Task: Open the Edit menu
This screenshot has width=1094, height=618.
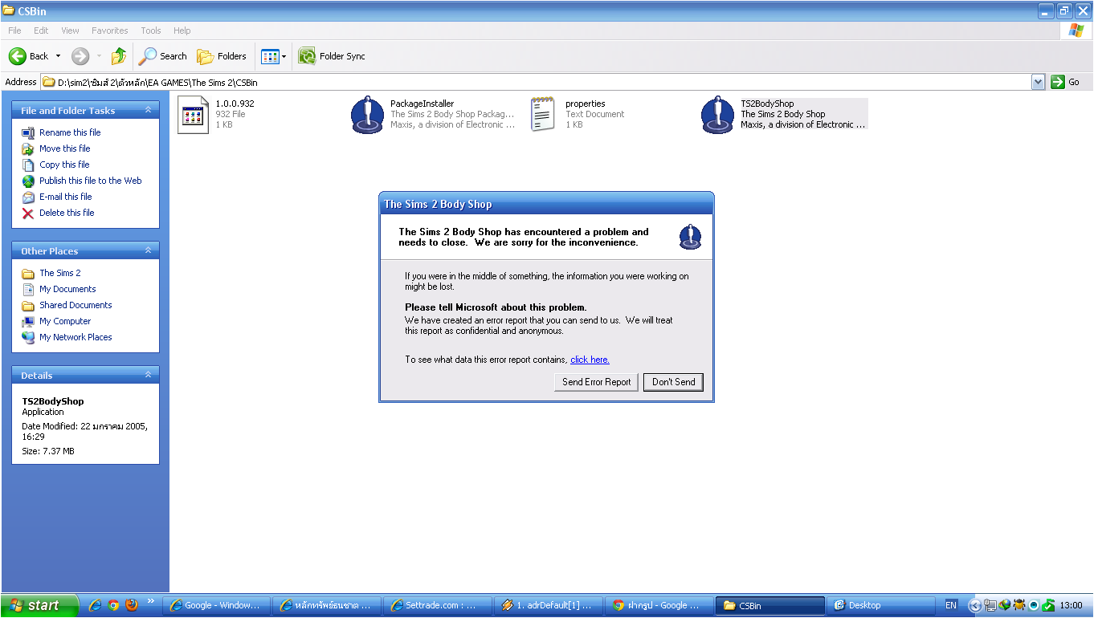Action: [x=41, y=30]
